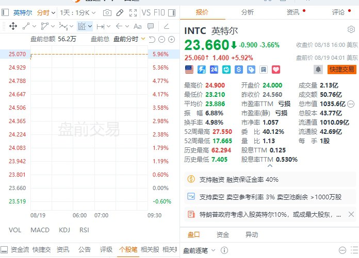
Task: Open the F10 company info
Action: tap(159, 12)
